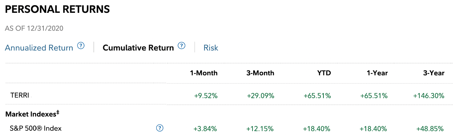Click the S&P 500 Index help icon
Viewport: 453px width, 137px height.
pyautogui.click(x=160, y=128)
